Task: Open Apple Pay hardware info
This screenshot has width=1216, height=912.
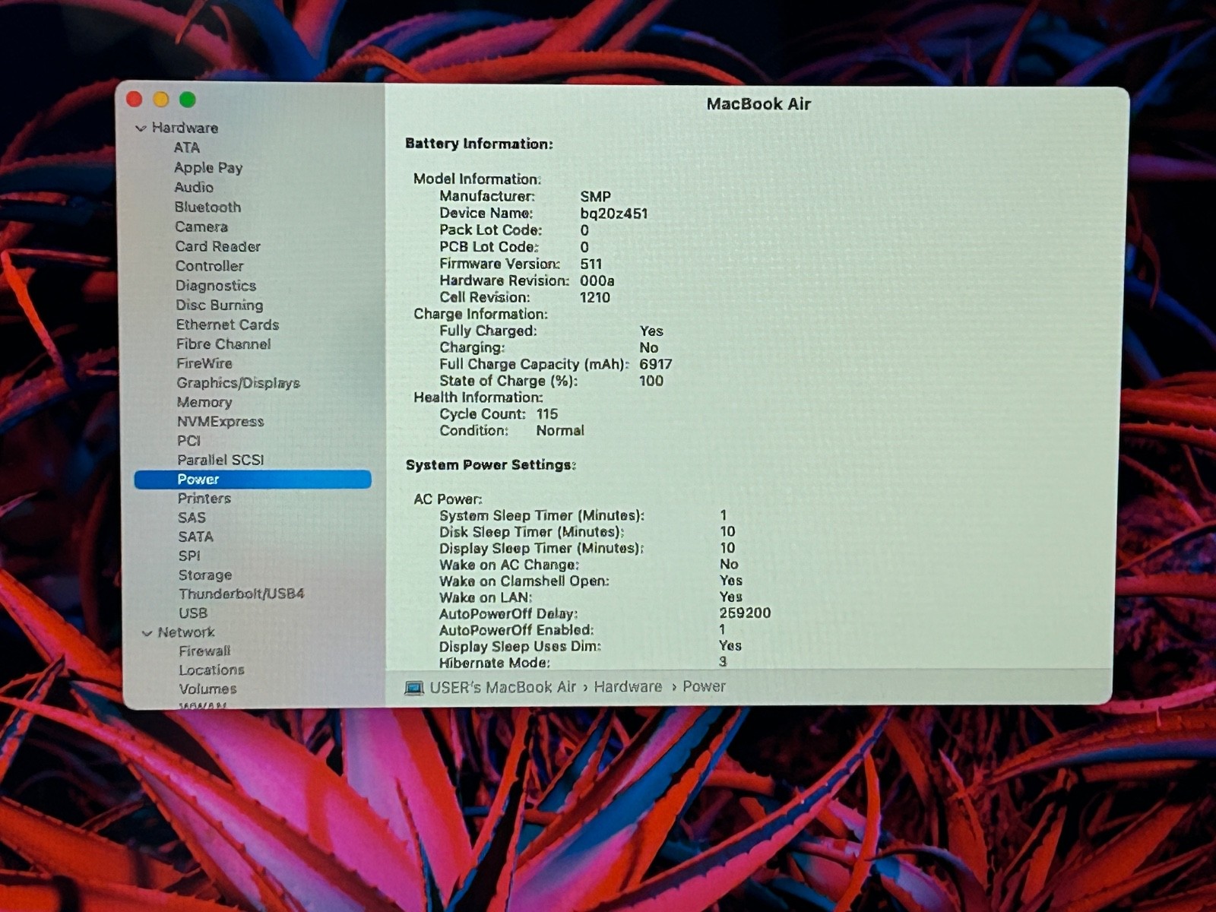Action: 208,168
